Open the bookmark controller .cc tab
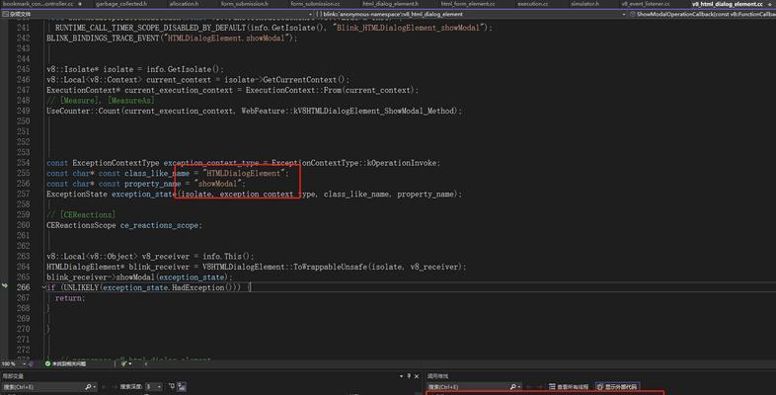 [39, 4]
